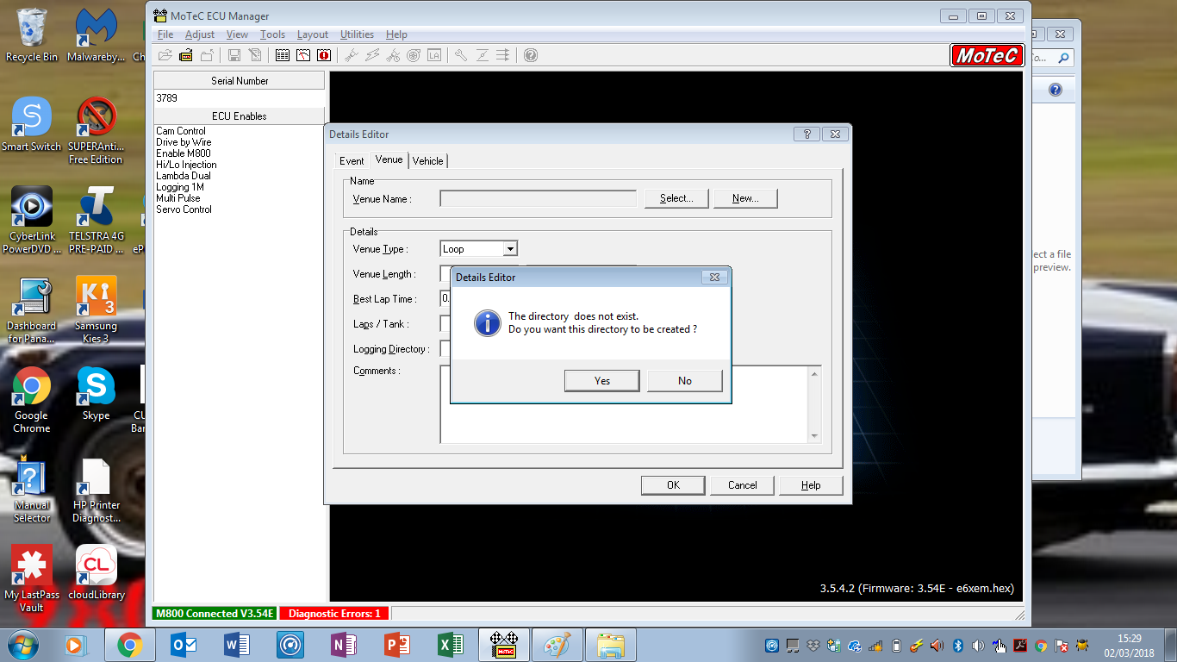Open the Tools menu
1177x662 pixels.
tap(272, 34)
